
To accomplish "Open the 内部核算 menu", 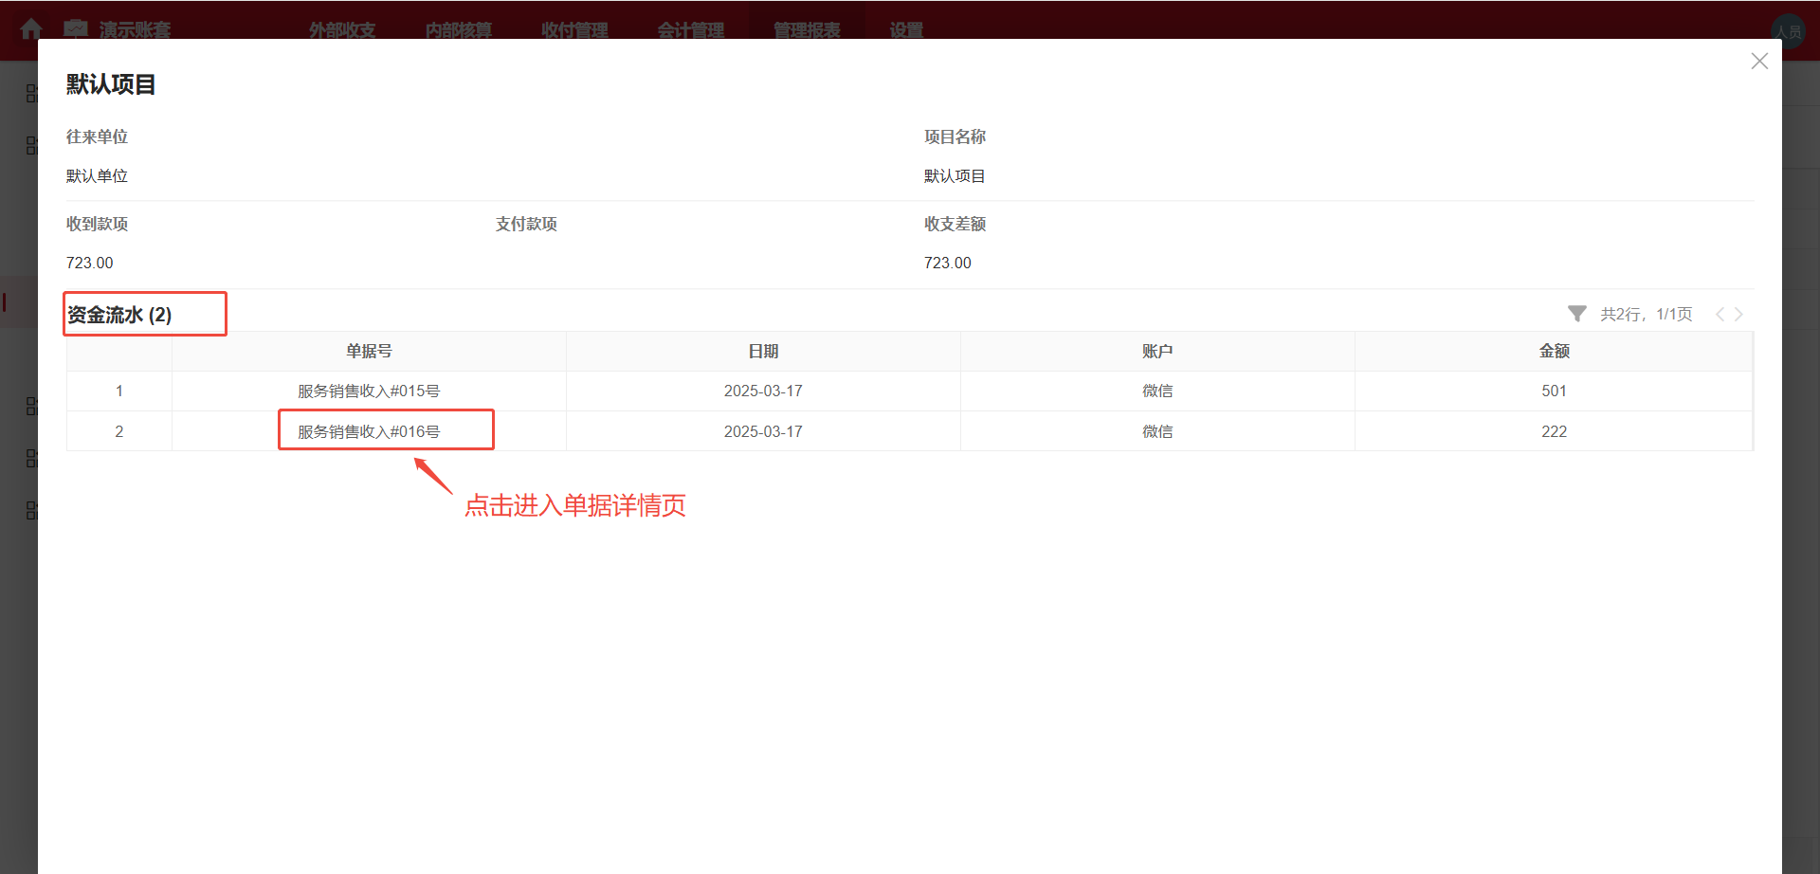I will (458, 29).
